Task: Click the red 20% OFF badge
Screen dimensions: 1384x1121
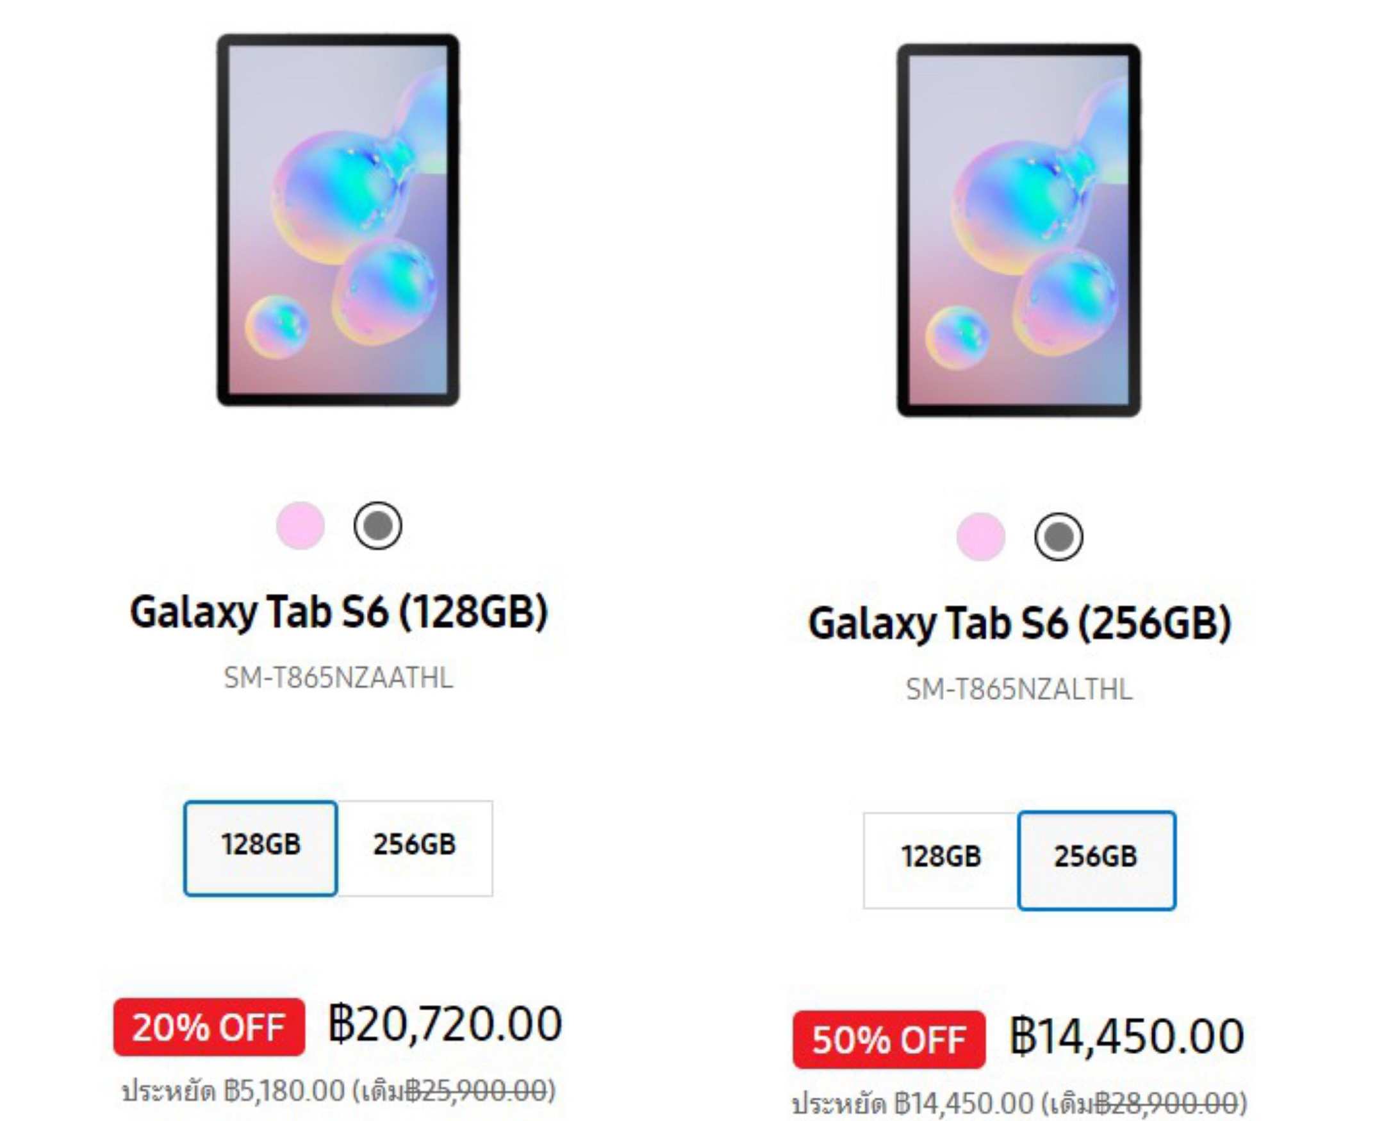Action: pos(208,1027)
